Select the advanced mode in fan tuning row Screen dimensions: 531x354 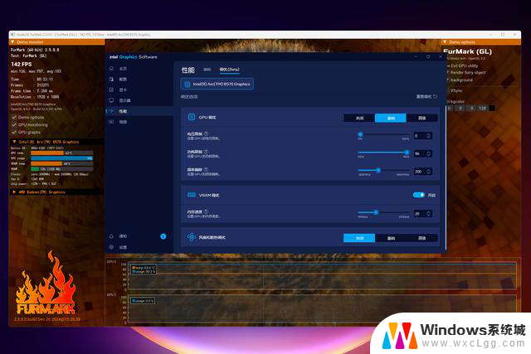click(421, 238)
